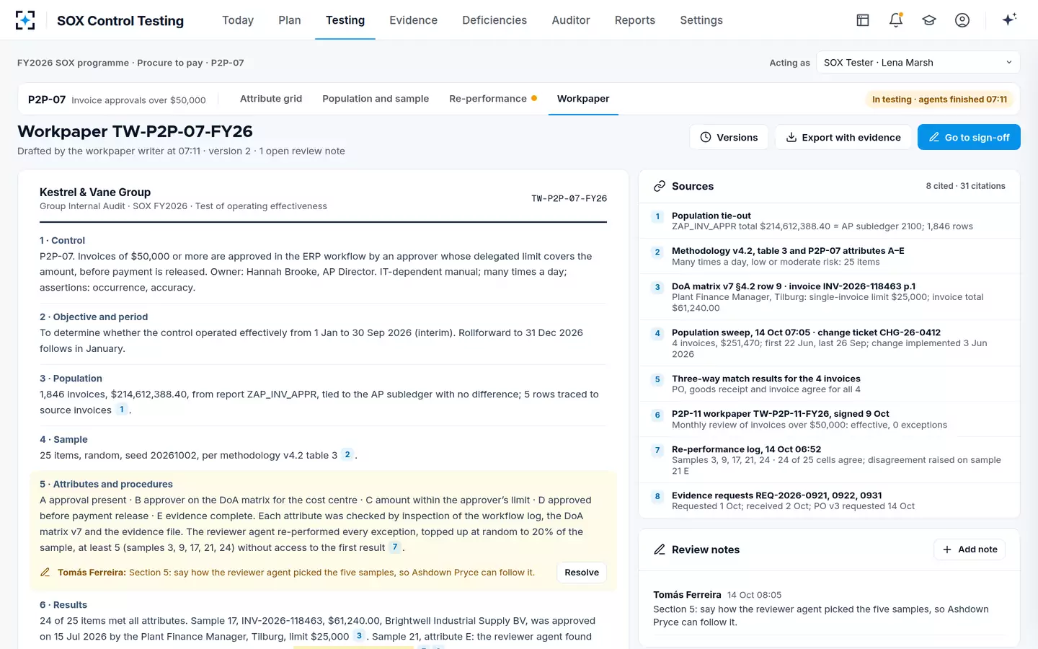Select source number 4 Population sweep badge
The width and height of the screenshot is (1038, 649).
coord(657,333)
